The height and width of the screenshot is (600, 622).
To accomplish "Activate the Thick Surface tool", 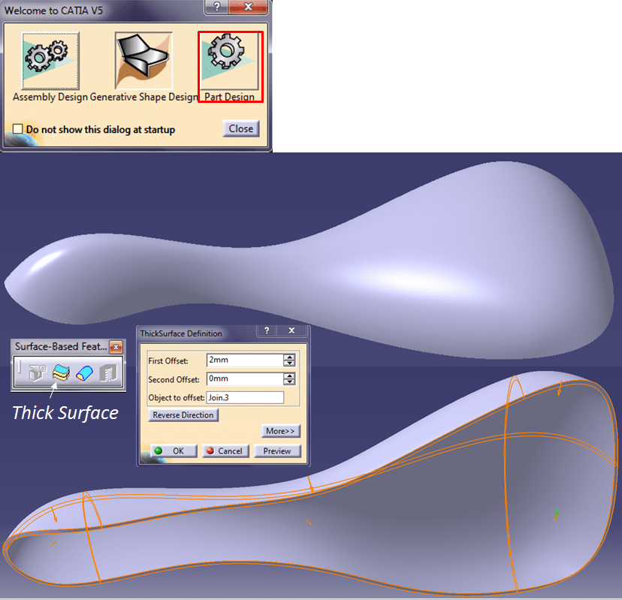I will [62, 372].
